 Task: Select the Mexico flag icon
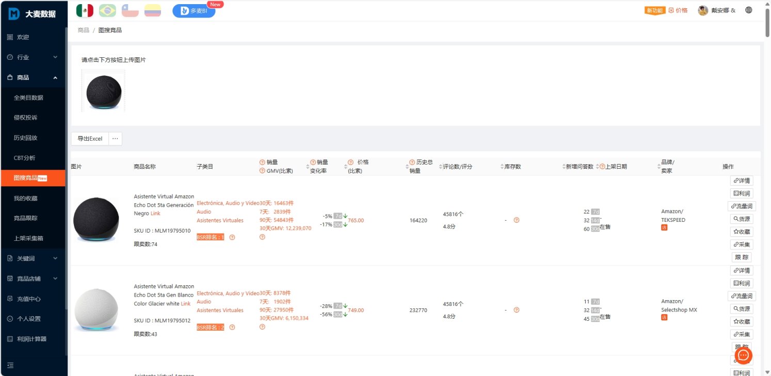85,10
